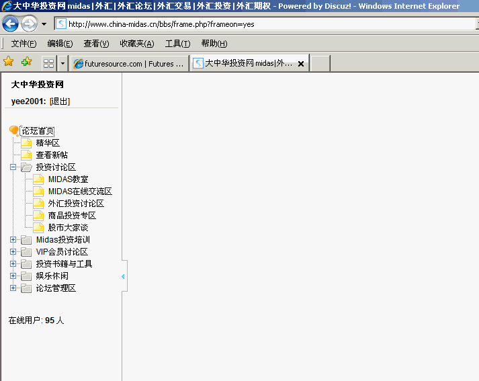
Task: Open the 商品投资专区 board
Action: (x=72, y=216)
